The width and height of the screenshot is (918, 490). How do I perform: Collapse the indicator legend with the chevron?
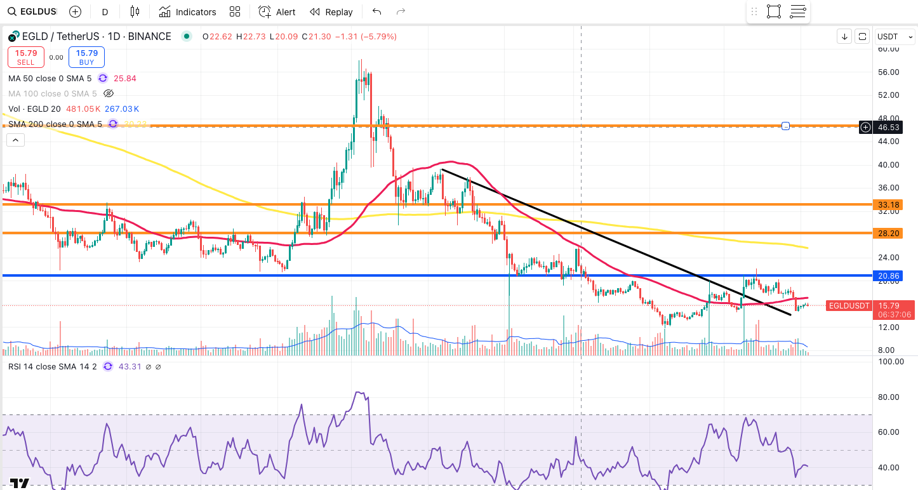click(x=17, y=140)
